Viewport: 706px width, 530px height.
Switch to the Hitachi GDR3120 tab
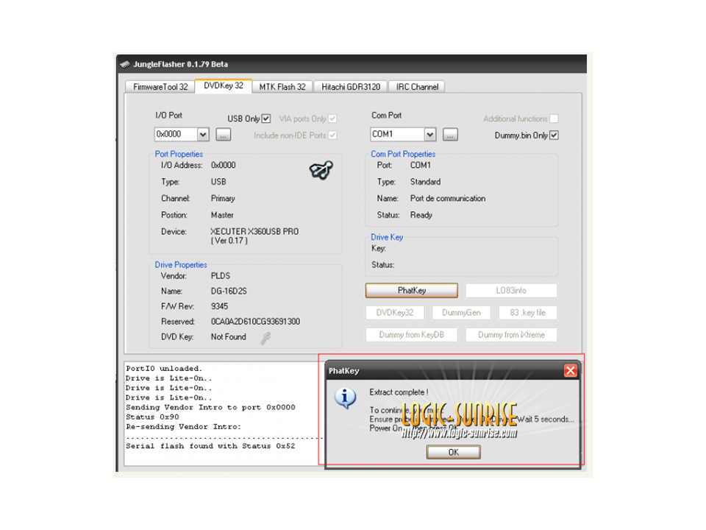351,87
